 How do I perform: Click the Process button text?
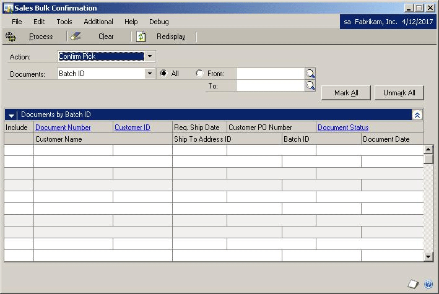pos(41,37)
